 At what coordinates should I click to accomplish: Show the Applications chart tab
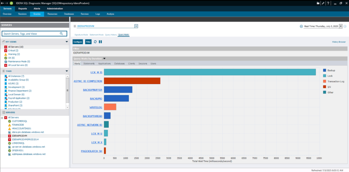coord(104,63)
